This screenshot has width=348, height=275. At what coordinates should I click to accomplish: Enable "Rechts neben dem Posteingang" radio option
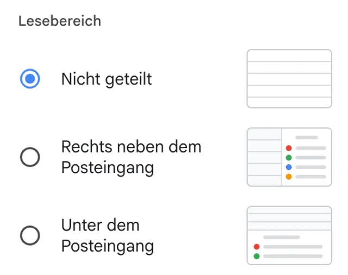pos(30,157)
